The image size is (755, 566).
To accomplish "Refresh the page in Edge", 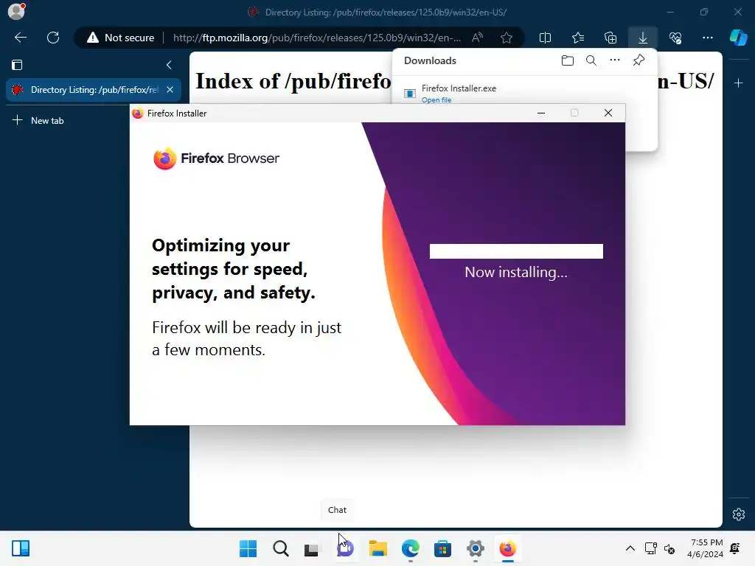I will point(53,38).
